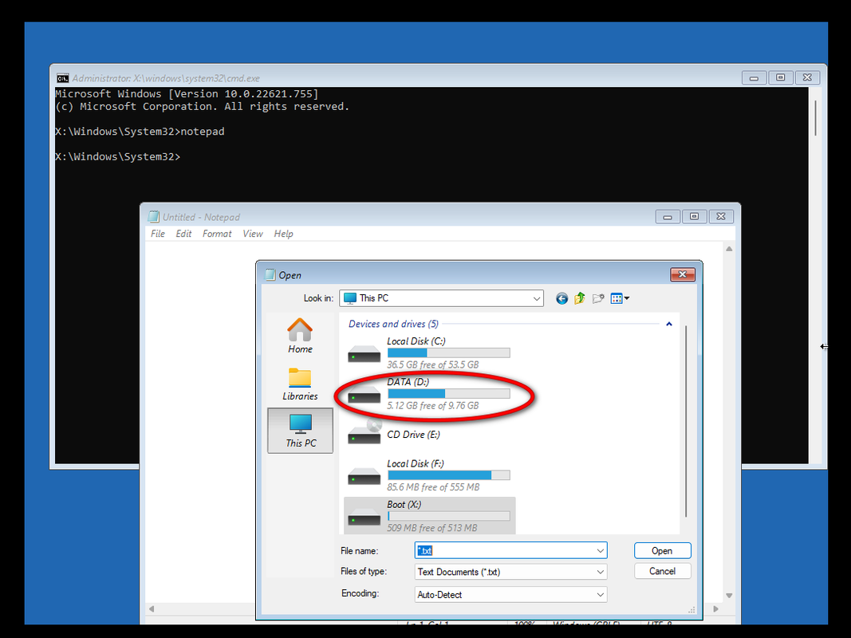Select This PC in the places sidebar
The height and width of the screenshot is (638, 851).
(x=300, y=431)
